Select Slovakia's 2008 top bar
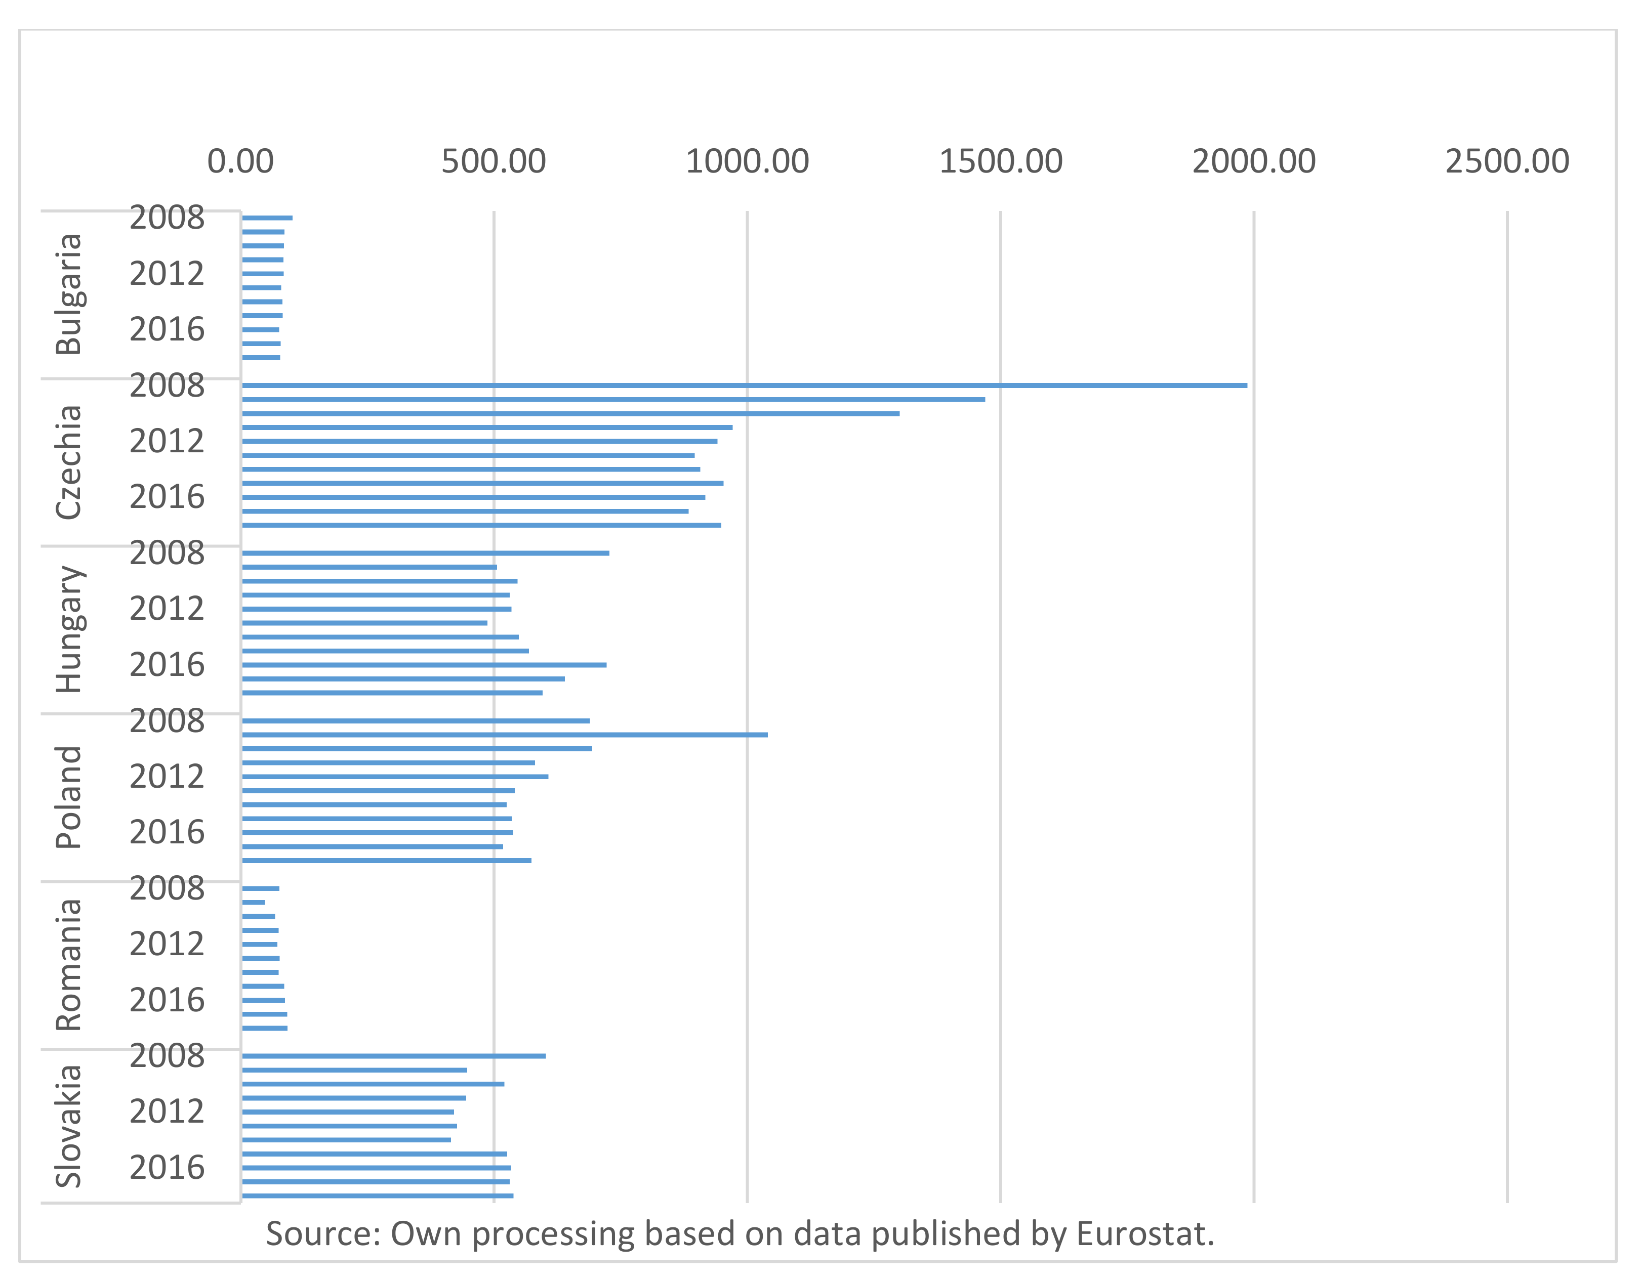Screen dimensions: 1640x1281 [393, 1055]
